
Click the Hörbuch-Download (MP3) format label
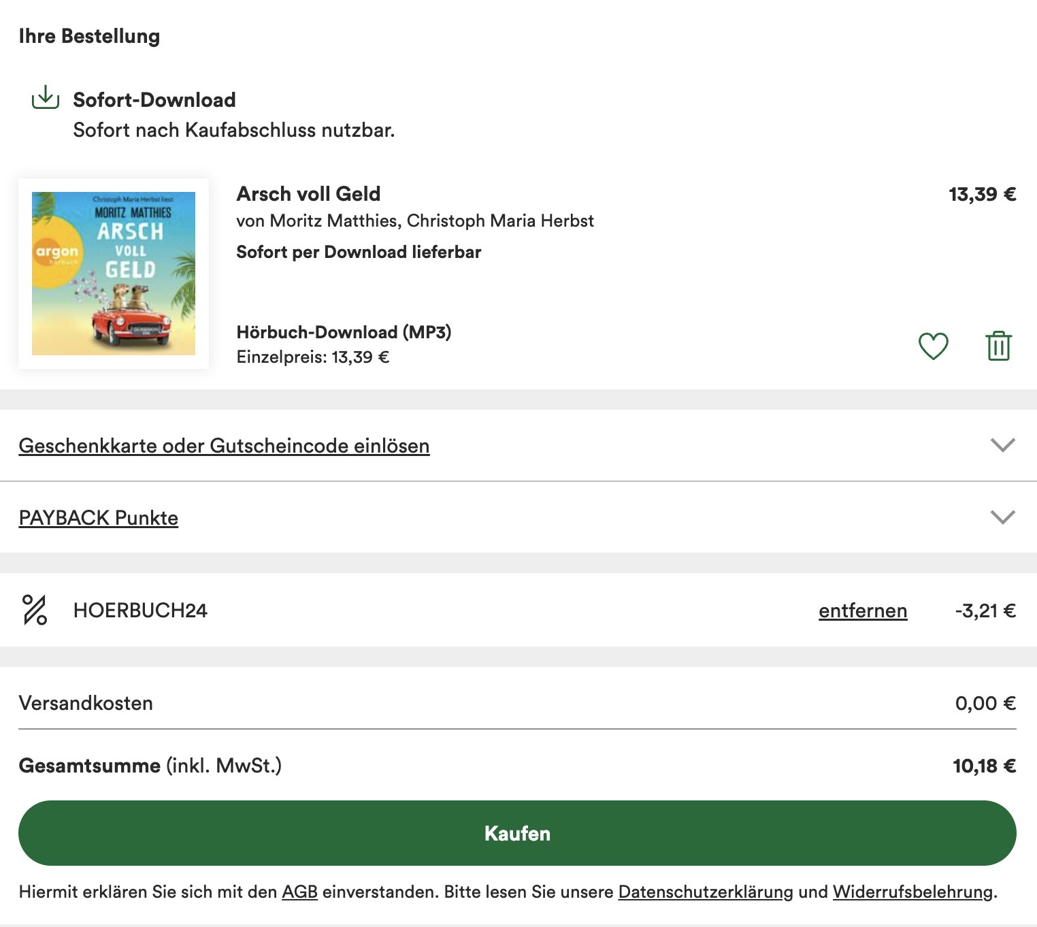(x=344, y=333)
